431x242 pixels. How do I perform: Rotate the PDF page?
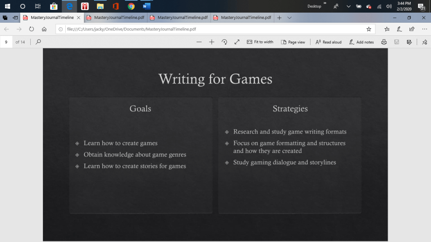[224, 42]
